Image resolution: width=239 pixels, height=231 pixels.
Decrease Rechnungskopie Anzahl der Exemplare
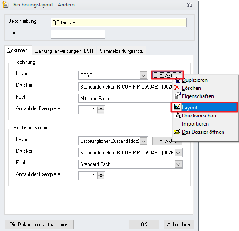101,177
